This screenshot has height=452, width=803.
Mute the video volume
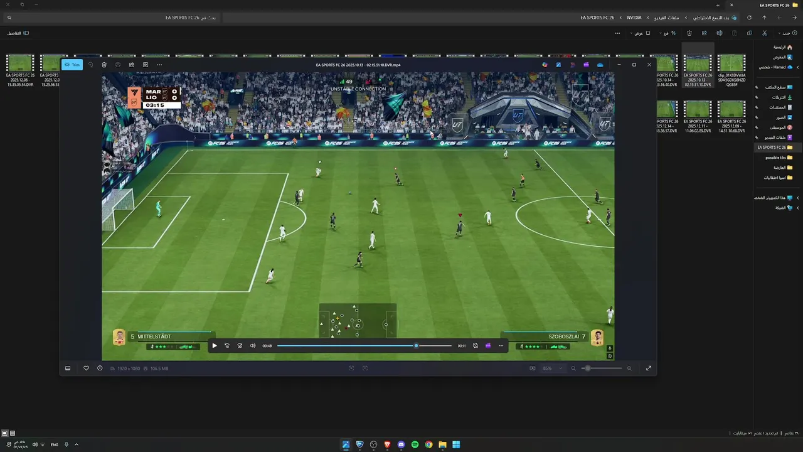(x=253, y=346)
